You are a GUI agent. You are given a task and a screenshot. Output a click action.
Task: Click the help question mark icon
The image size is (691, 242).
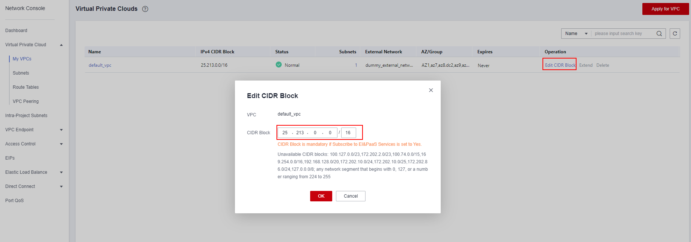pyautogui.click(x=145, y=9)
